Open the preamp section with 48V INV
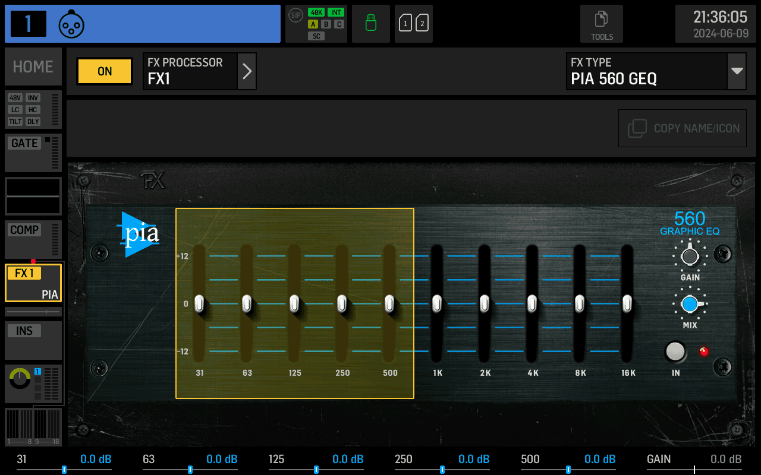Viewport: 761px width, 475px height. 33,110
